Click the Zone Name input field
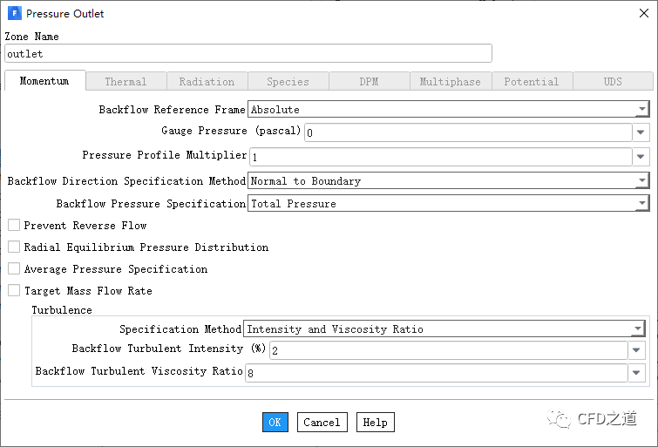Viewport: 658px width, 447px height. click(248, 54)
